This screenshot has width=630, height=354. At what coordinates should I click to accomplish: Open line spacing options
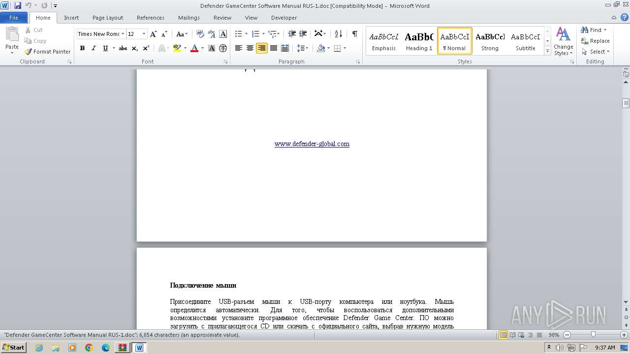302,48
